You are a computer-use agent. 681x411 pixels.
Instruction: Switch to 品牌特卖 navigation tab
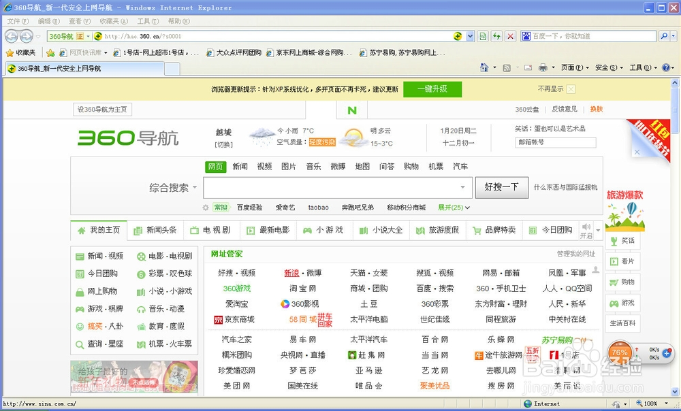tap(494, 231)
